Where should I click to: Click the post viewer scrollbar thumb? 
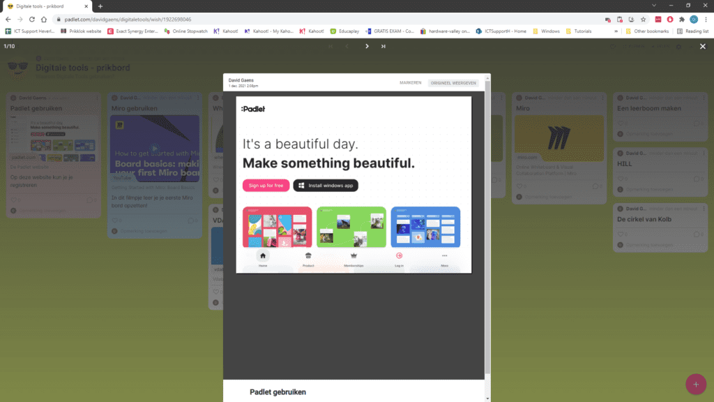487,228
